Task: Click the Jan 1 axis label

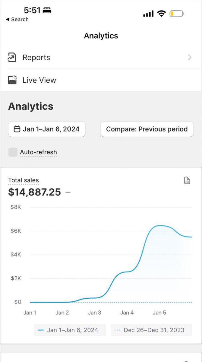Action: pos(30,313)
